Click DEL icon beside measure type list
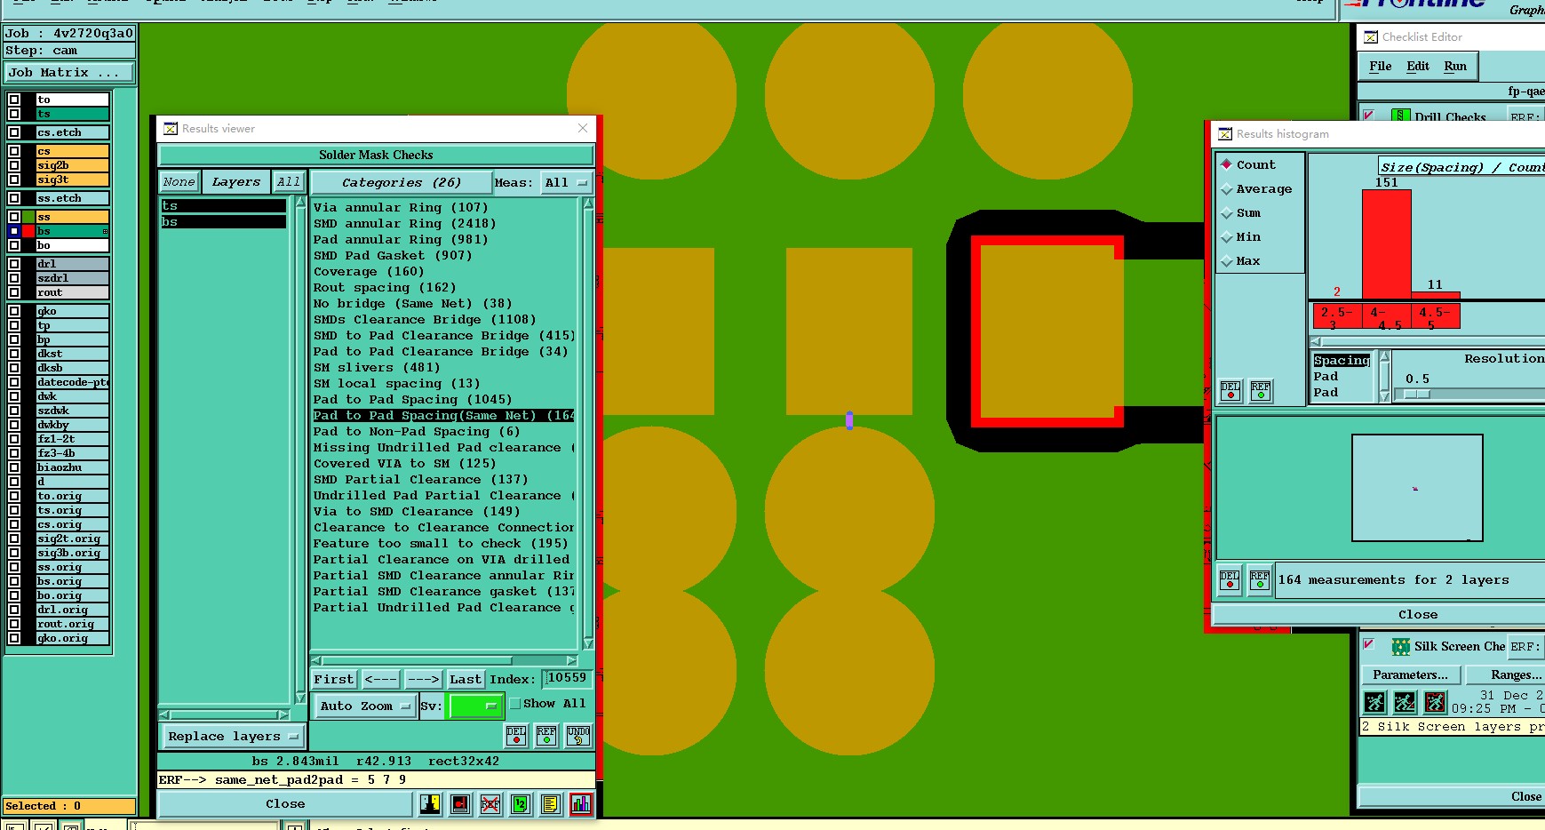Screen dimensions: 1545x830 point(1230,391)
